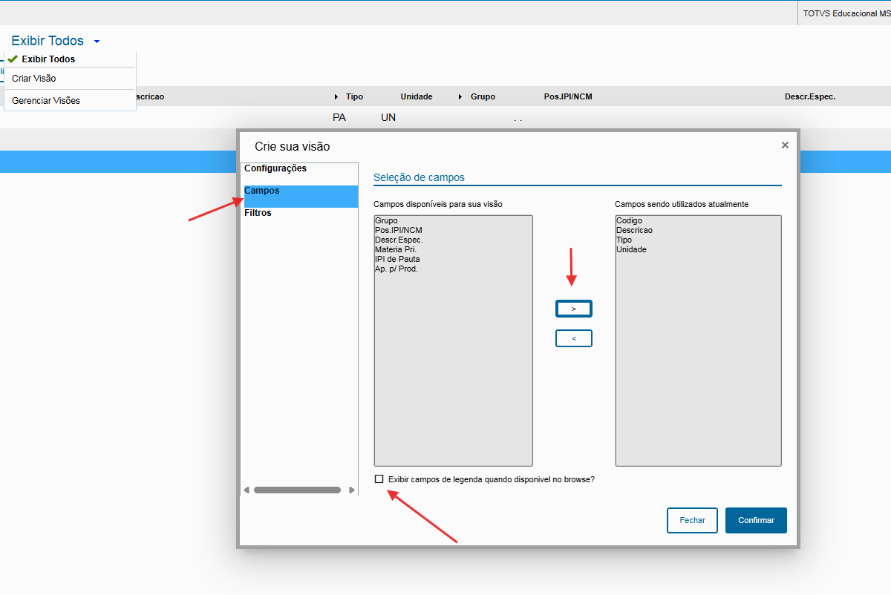Click the Fechar button
Image resolution: width=891 pixels, height=595 pixels.
click(x=692, y=520)
